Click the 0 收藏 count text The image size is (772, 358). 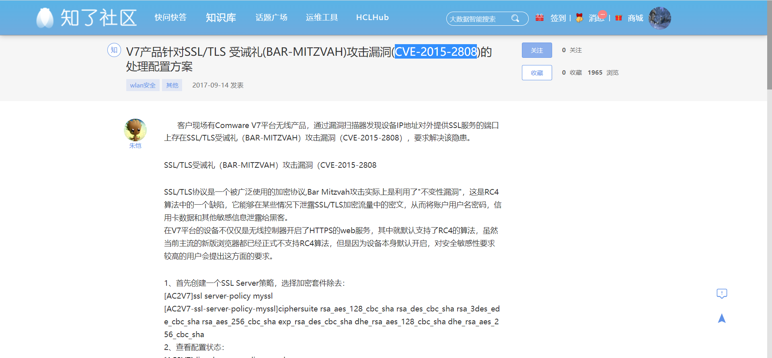tap(572, 73)
